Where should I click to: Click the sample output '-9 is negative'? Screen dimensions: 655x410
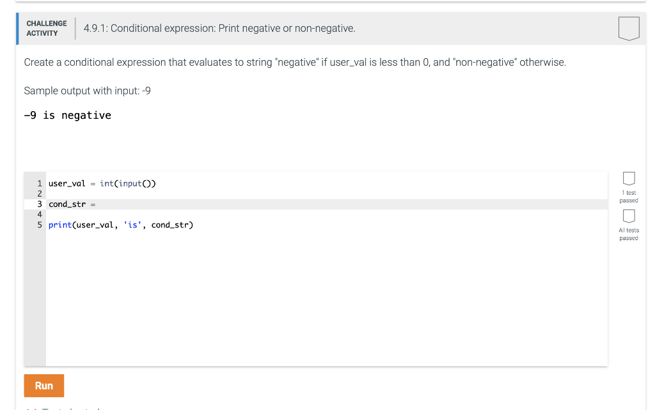pyautogui.click(x=68, y=116)
